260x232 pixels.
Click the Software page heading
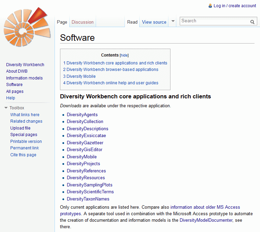[77, 38]
